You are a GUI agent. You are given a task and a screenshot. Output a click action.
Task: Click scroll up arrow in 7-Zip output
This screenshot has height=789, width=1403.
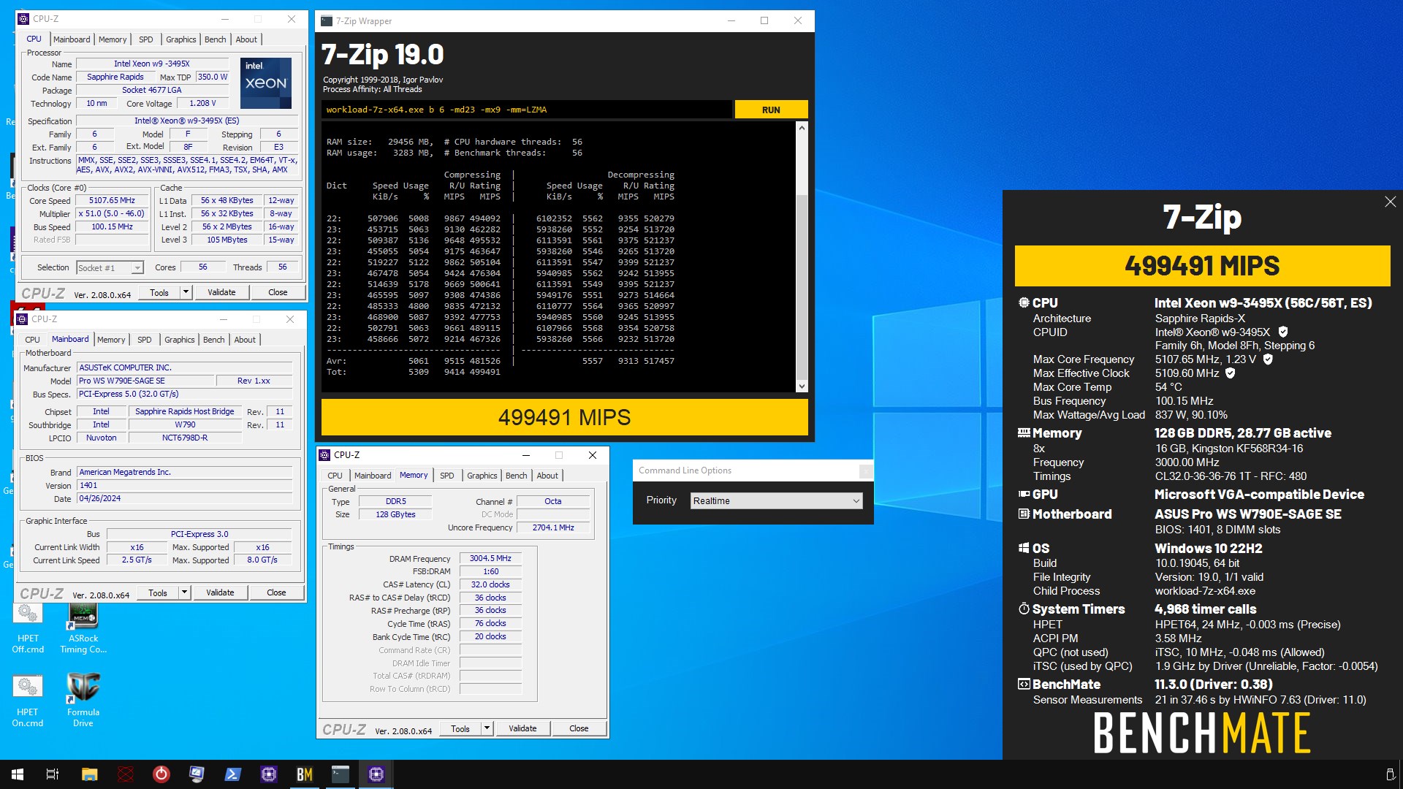802,128
